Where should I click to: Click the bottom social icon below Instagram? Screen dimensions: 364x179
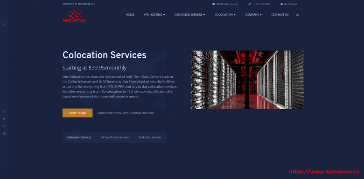tap(4, 134)
